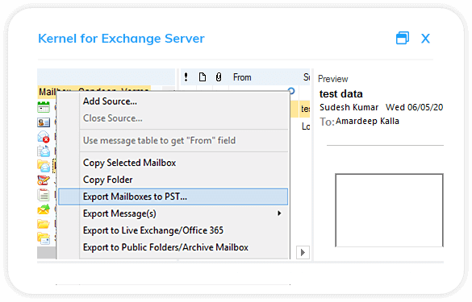The image size is (472, 302).
Task: Select the plain yellow folder icon
Action: click(x=44, y=224)
